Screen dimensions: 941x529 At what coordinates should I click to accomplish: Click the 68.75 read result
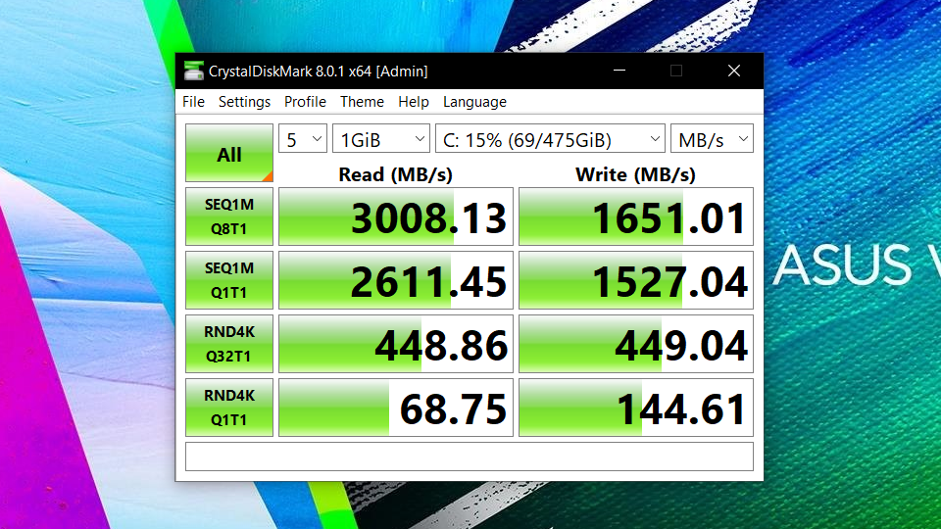[x=396, y=408]
